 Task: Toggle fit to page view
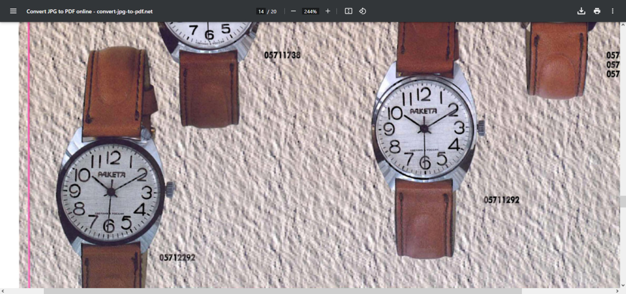pyautogui.click(x=348, y=11)
